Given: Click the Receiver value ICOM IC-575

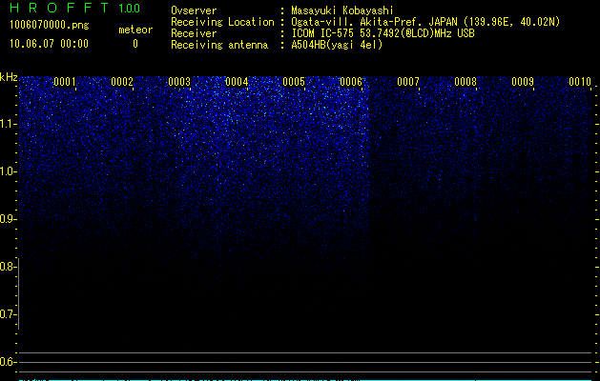Looking at the screenshot, I should pos(324,33).
